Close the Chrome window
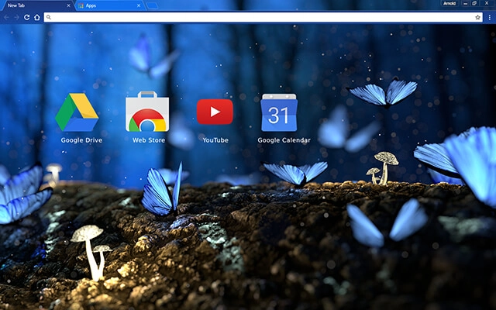 (487, 3)
